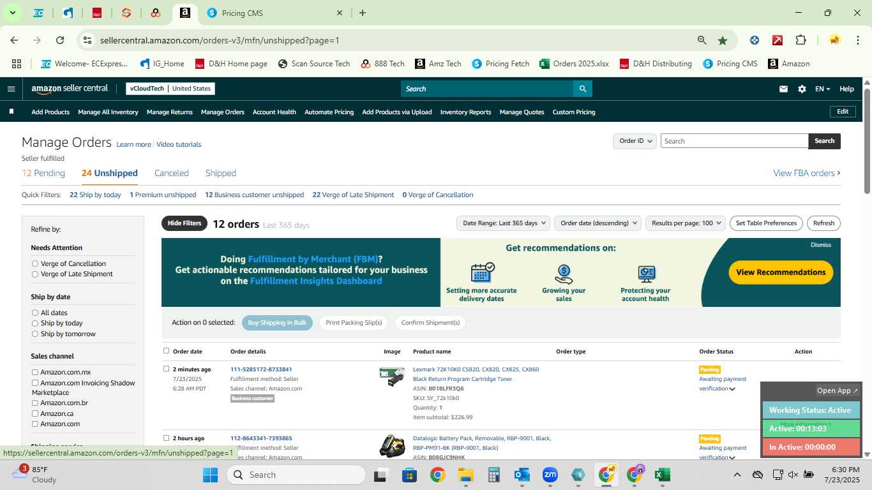Viewport: 872px width, 490px height.
Task: Click Set Table Preferences button
Action: (766, 223)
